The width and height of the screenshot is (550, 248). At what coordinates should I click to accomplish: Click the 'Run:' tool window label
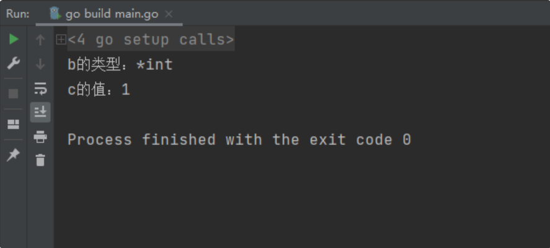18,14
